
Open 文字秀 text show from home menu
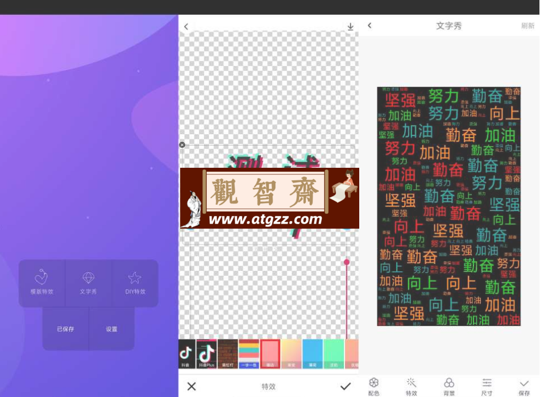(88, 283)
